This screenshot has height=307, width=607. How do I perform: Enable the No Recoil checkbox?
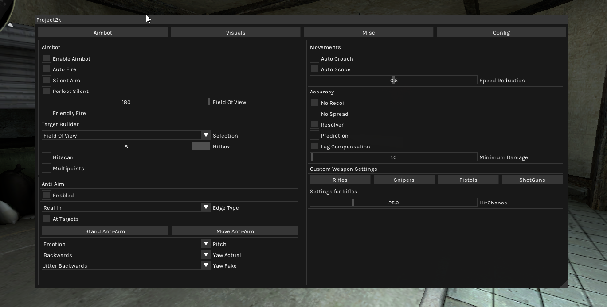315,103
